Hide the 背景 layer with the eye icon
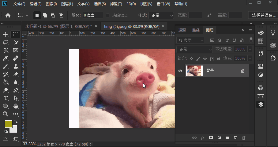This screenshot has height=147, width=278. pos(180,71)
